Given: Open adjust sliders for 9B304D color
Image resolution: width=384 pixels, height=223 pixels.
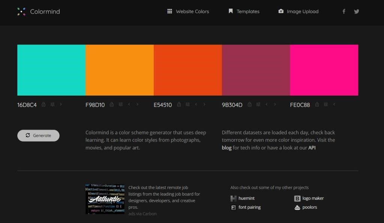Looking at the screenshot, I should coord(258,105).
